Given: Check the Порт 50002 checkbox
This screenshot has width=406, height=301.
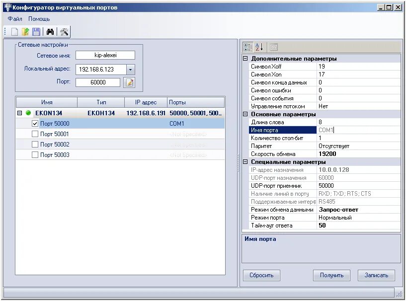Looking at the screenshot, I should click(35, 145).
